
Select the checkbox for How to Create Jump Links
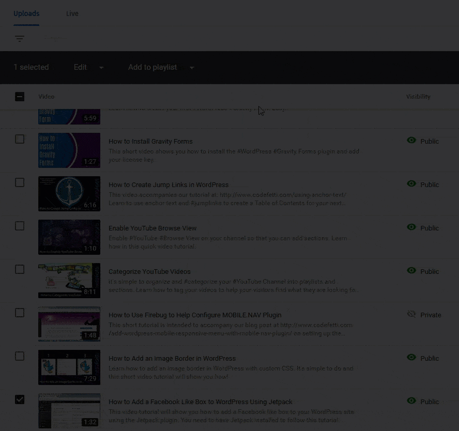tap(20, 182)
